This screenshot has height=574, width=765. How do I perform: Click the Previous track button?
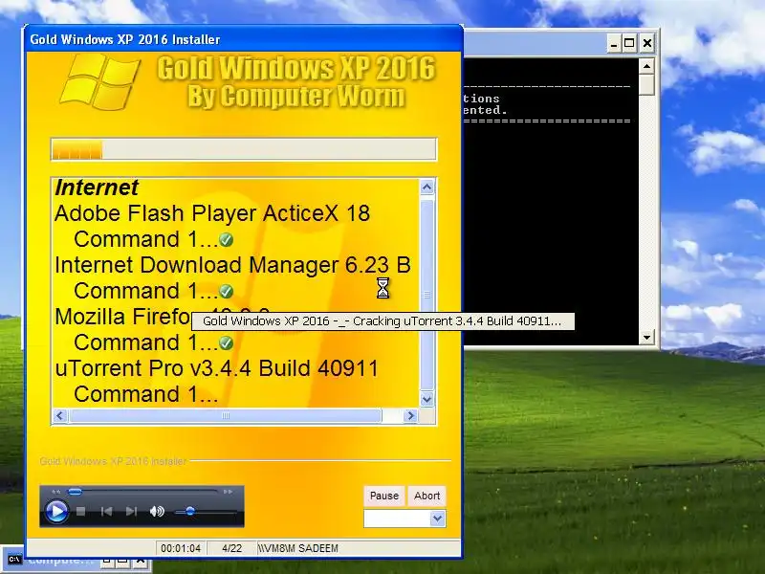pos(106,511)
